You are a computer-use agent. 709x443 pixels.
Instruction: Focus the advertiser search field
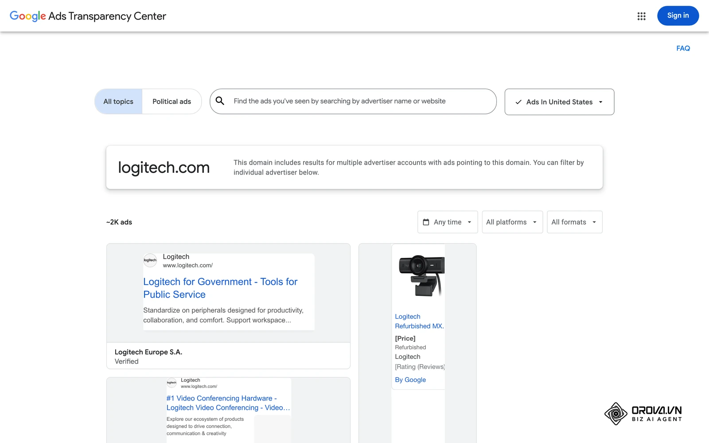click(x=353, y=101)
